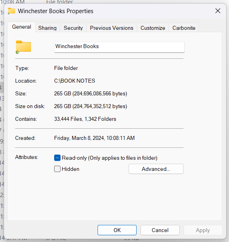This screenshot has height=242, width=229.
Task: Close the Properties dialog with X
Action: (x=218, y=11)
